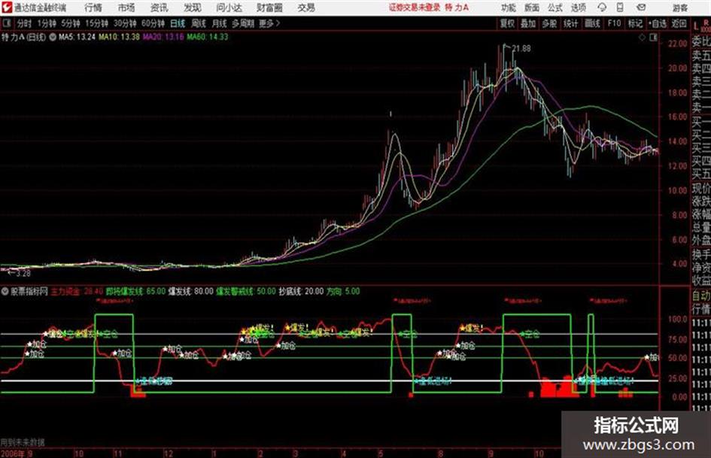Viewport: 711px width, 458px height.
Task: Switch to the 60分钟 period tab
Action: [153, 23]
